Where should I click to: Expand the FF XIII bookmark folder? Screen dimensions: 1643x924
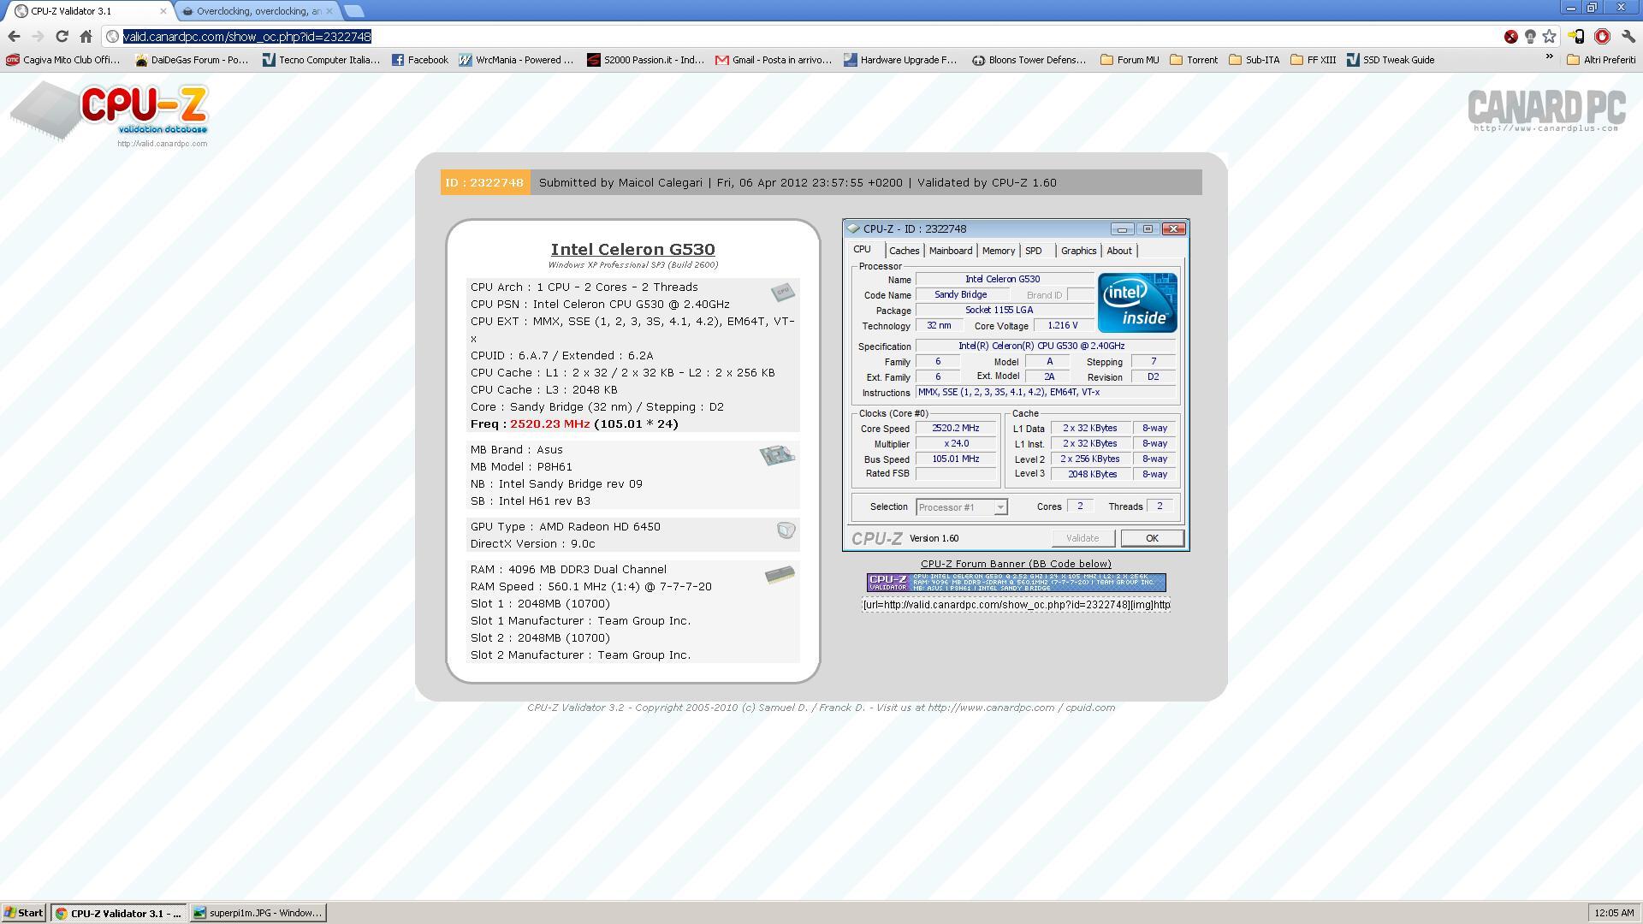tap(1314, 60)
